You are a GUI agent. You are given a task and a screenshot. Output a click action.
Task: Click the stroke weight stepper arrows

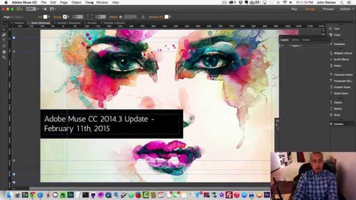(73, 17)
